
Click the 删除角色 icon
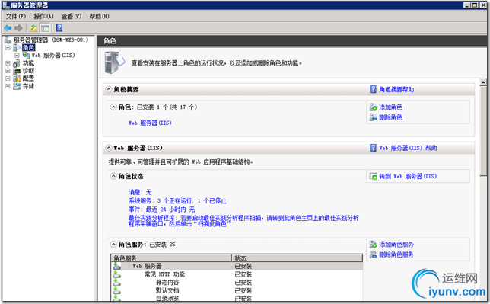pos(374,117)
